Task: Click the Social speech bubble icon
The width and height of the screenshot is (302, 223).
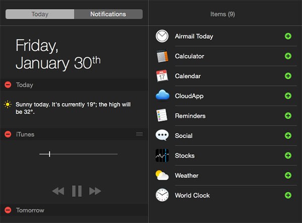Action: click(162, 135)
